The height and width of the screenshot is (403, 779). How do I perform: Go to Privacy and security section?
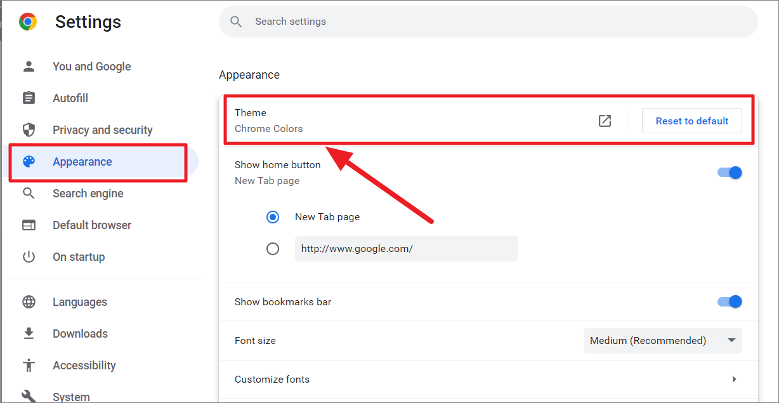pos(103,130)
